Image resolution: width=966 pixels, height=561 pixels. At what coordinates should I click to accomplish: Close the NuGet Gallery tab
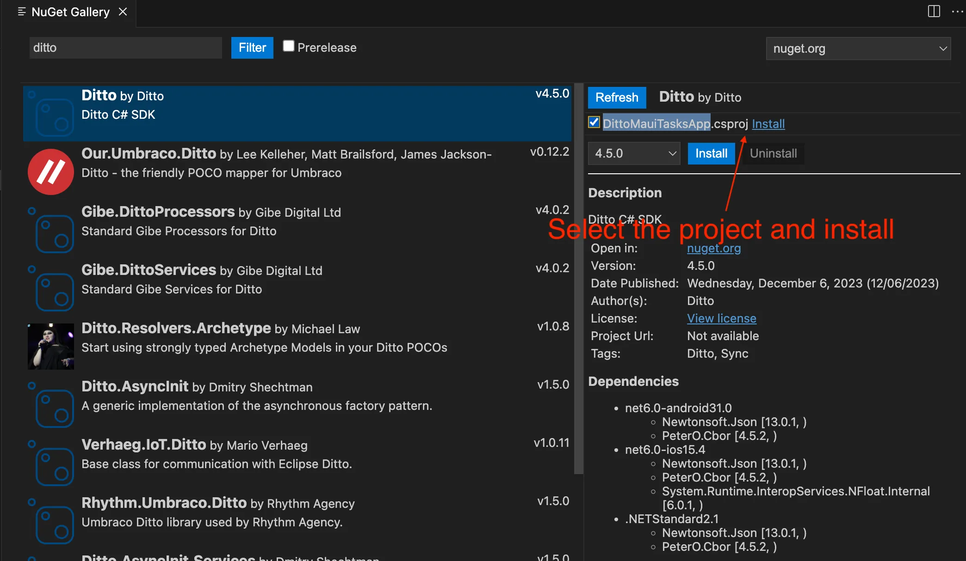[123, 12]
